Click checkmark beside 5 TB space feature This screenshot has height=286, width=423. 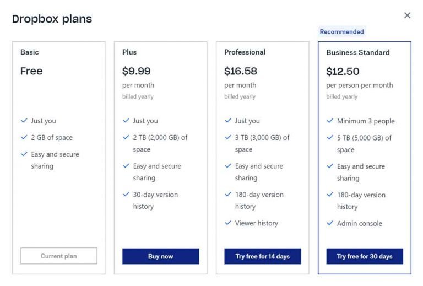[330, 137]
